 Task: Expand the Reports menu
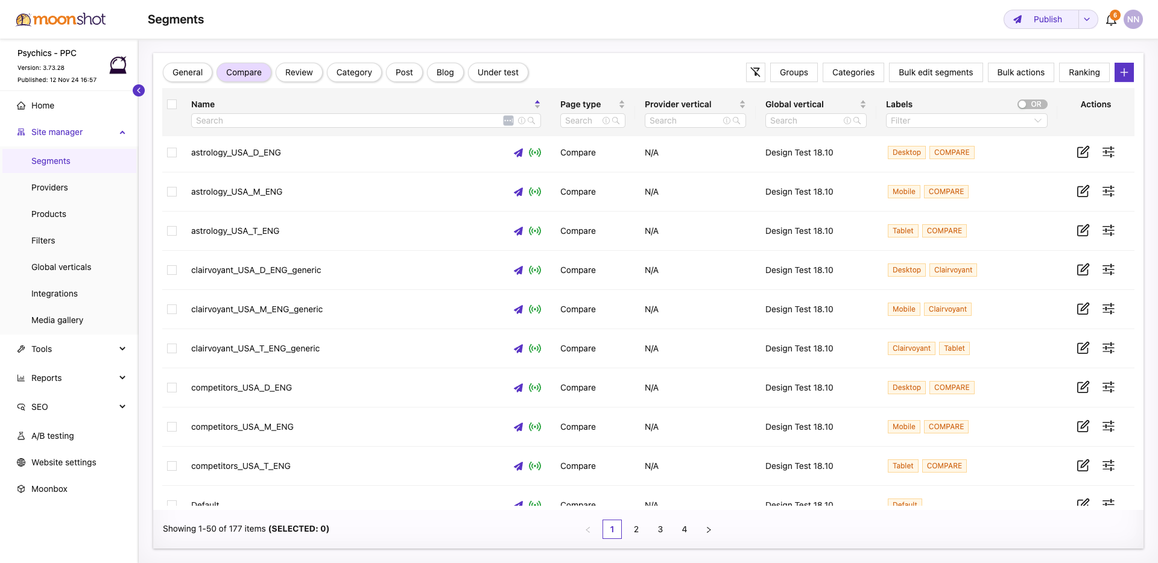click(122, 378)
